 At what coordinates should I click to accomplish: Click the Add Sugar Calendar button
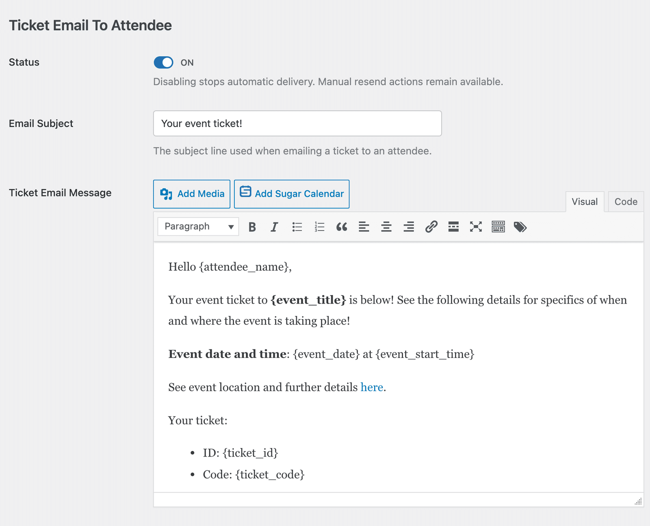(x=292, y=194)
